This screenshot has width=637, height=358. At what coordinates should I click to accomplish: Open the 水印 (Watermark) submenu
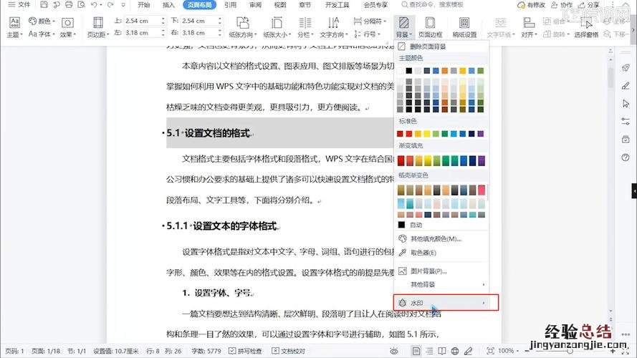click(446, 303)
